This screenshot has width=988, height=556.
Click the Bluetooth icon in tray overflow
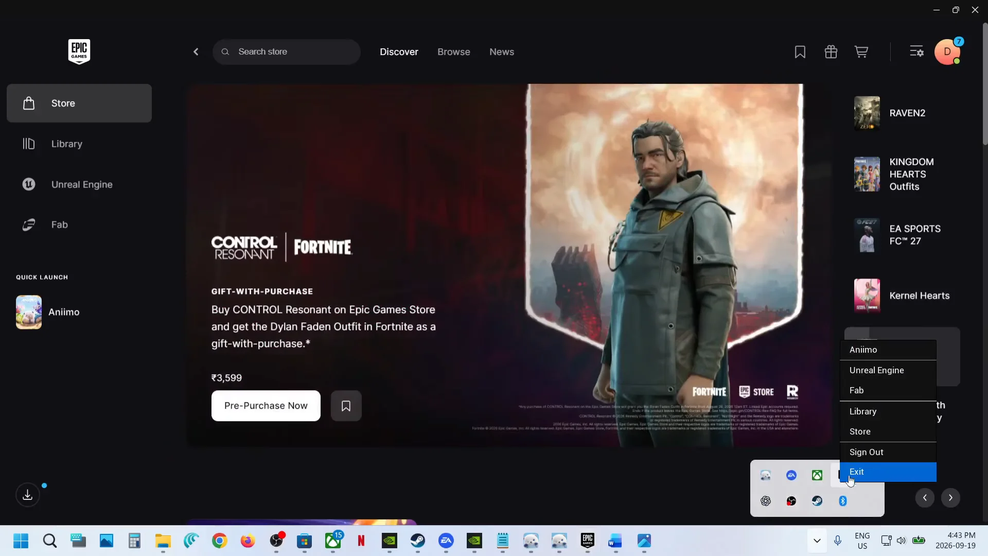[x=843, y=501]
